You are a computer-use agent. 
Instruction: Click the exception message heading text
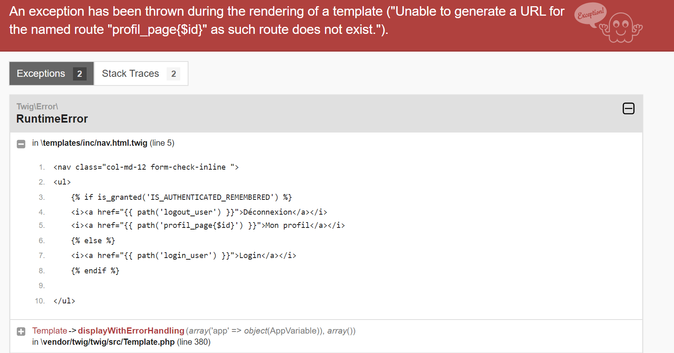click(287, 20)
